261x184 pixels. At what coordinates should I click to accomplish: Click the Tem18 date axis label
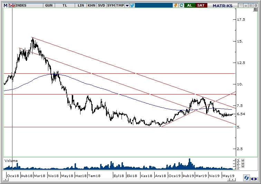[94, 176]
